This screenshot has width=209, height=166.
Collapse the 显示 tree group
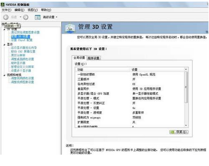4,45
